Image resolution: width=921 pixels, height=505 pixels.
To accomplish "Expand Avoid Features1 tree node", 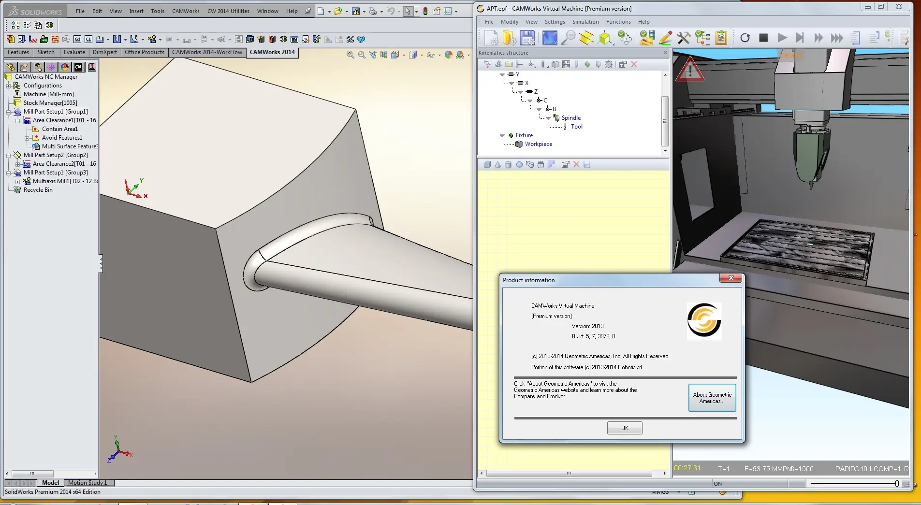I will click(x=27, y=138).
